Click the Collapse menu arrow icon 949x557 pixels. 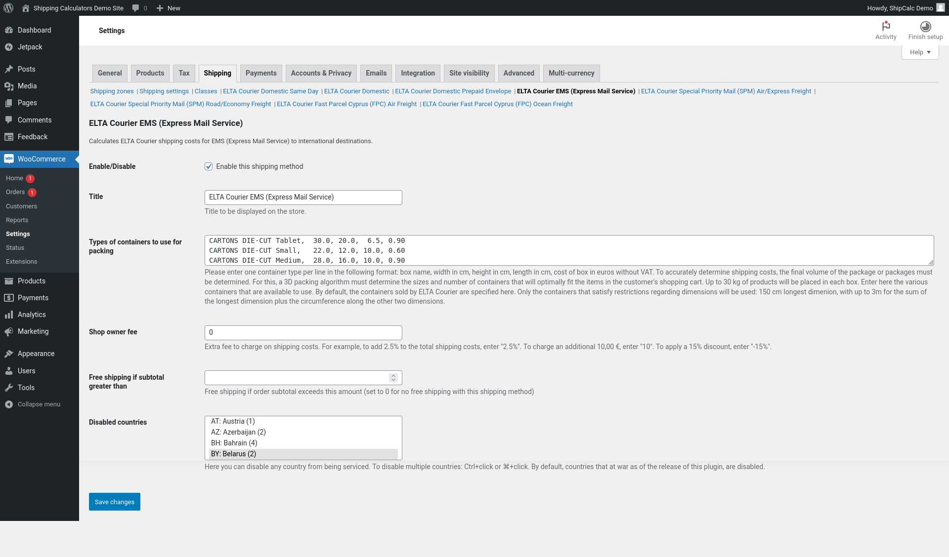[9, 404]
